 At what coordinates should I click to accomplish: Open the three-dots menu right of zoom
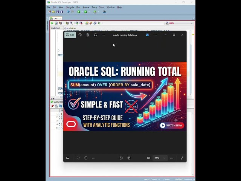click(172, 158)
